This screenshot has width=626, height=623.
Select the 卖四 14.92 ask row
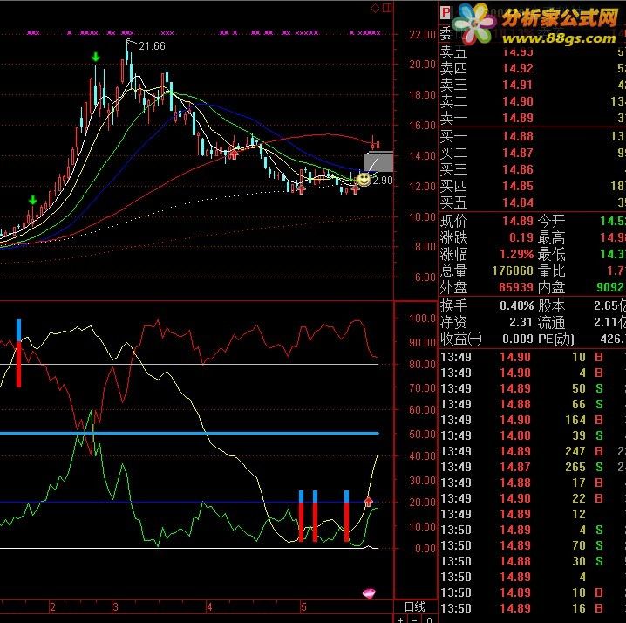coord(533,68)
